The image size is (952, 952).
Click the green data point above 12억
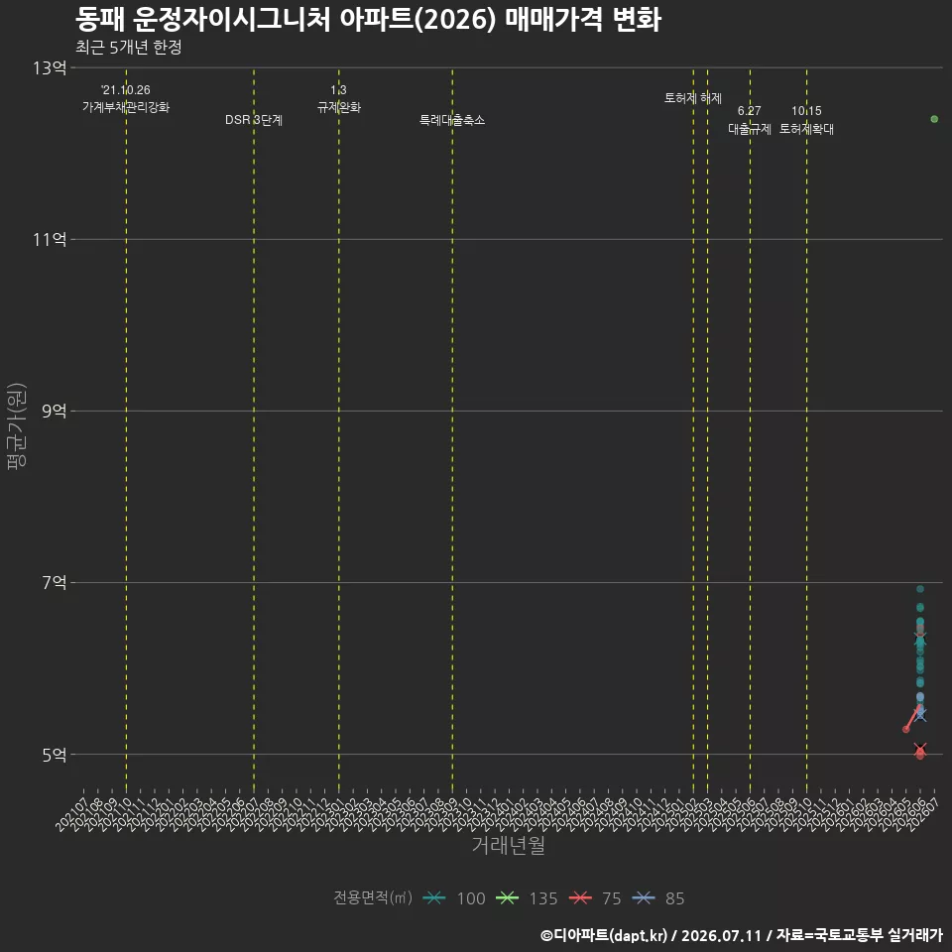coord(934,119)
